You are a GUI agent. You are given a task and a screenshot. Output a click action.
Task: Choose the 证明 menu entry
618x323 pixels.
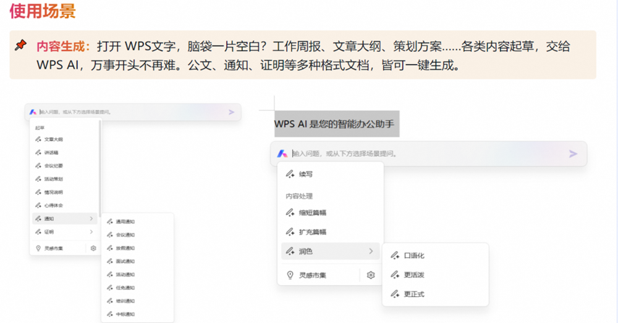(65, 232)
